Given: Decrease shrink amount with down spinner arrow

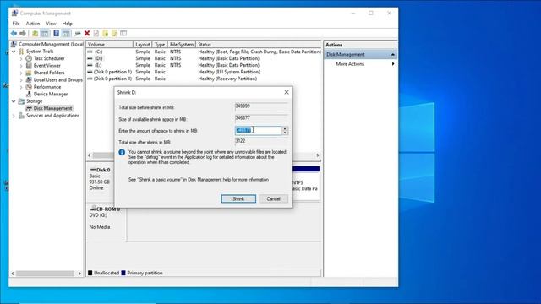Looking at the screenshot, I should point(285,133).
